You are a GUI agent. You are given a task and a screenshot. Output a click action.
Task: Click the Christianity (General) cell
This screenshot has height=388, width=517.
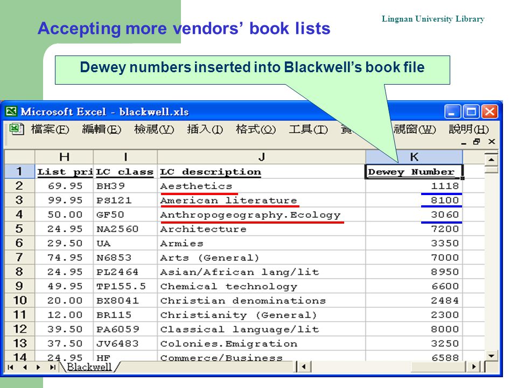coord(262,315)
